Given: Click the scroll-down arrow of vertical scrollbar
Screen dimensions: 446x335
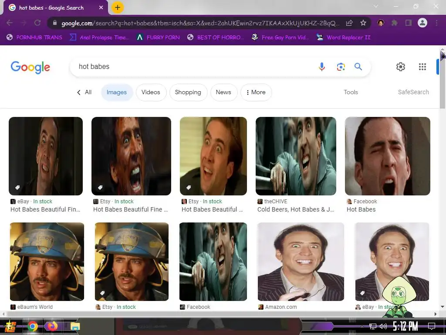Looking at the screenshot, I should click(443, 307).
